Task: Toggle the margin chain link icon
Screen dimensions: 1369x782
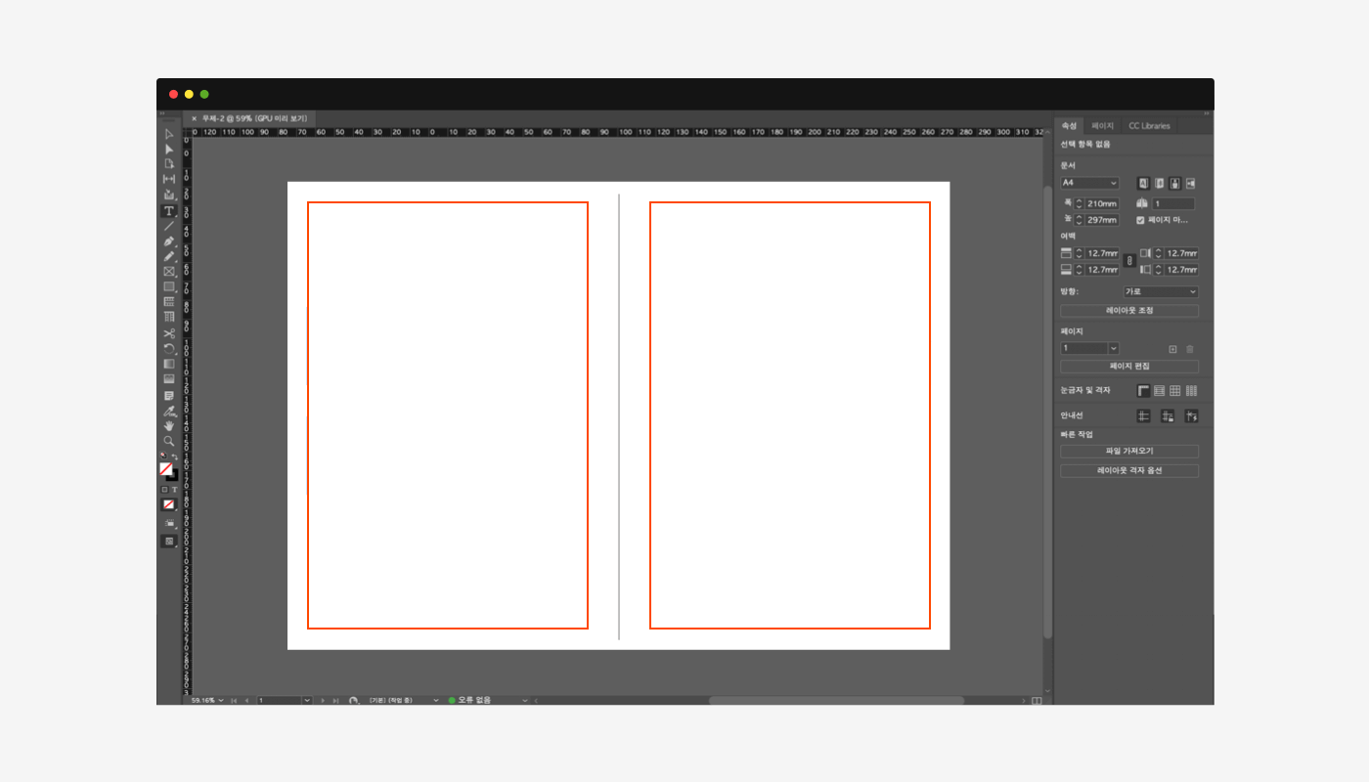Action: coord(1129,261)
